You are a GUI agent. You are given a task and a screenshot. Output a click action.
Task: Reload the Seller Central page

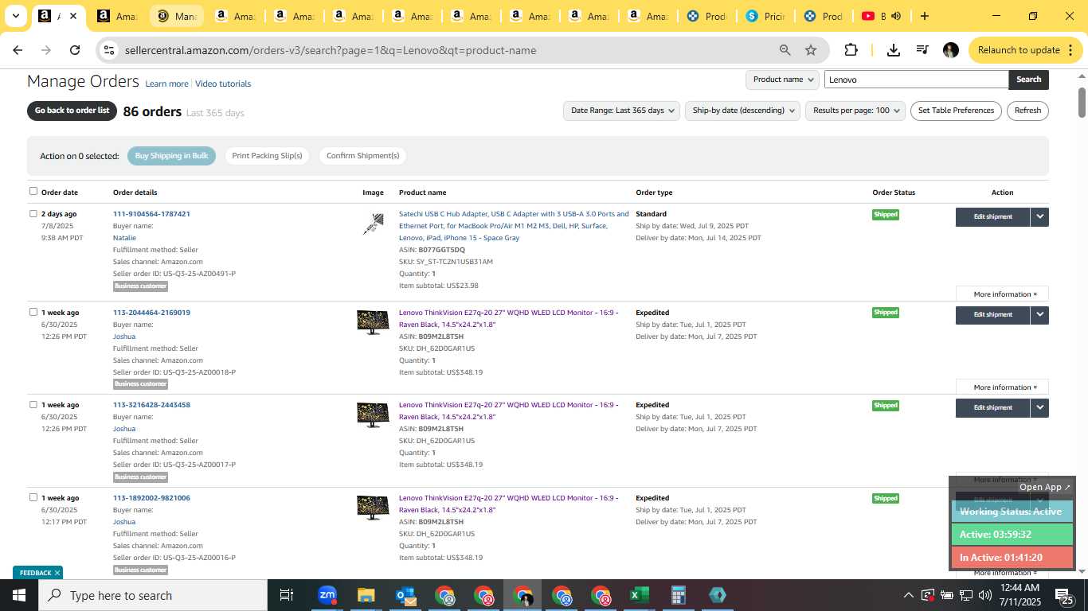tap(75, 50)
